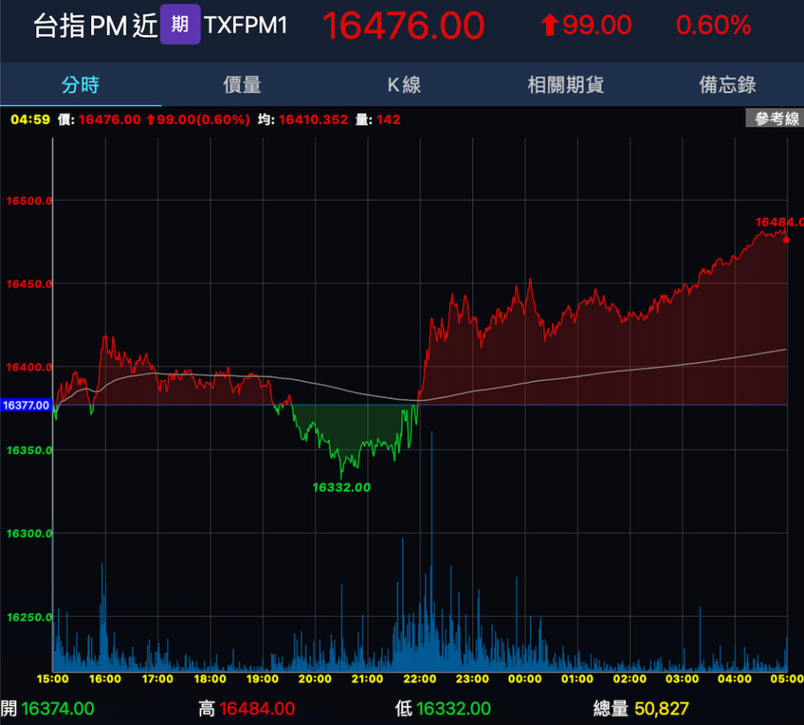Click the green 16332.00 low marker on chart
Image resolution: width=804 pixels, height=725 pixels.
[x=342, y=487]
